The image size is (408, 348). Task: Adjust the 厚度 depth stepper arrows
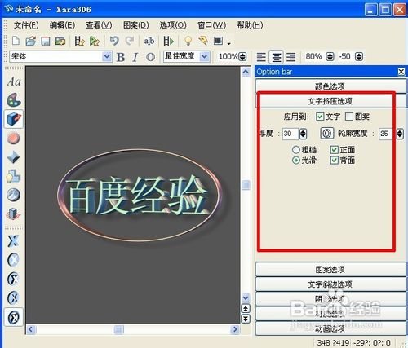pyautogui.click(x=303, y=134)
